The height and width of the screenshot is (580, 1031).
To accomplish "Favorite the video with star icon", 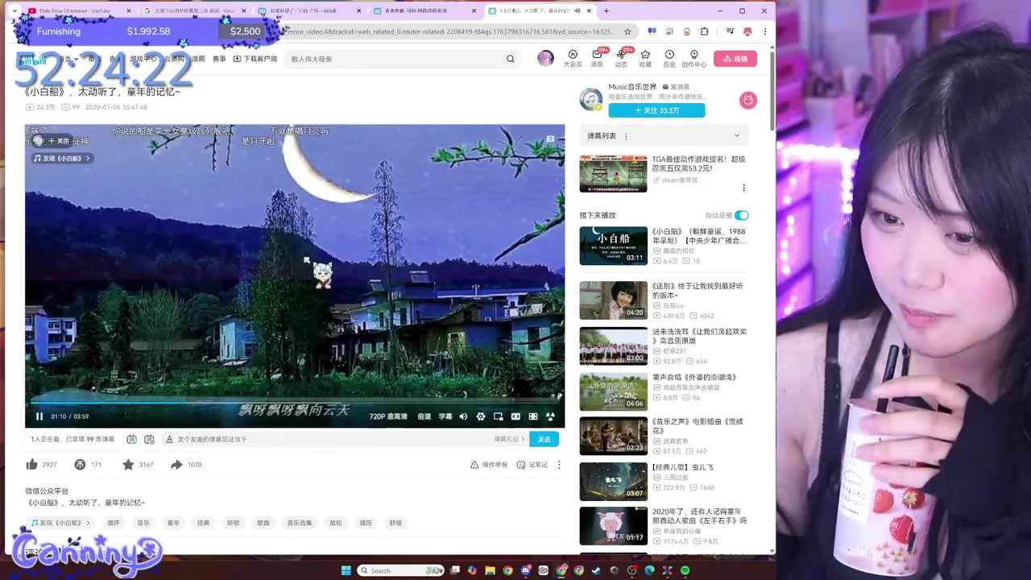I will [128, 465].
